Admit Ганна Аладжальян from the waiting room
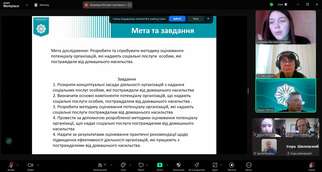Screen dimensions: 322x172 point(177,19)
